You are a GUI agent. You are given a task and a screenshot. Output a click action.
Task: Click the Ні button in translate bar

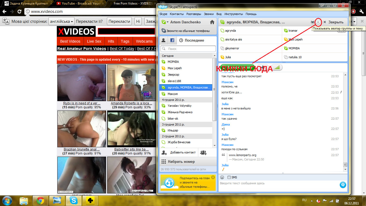pos(138,21)
